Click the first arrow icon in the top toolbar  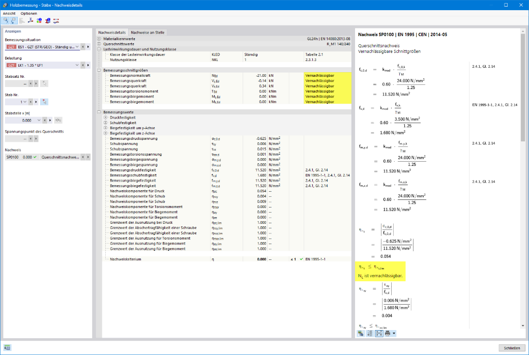coord(6,21)
